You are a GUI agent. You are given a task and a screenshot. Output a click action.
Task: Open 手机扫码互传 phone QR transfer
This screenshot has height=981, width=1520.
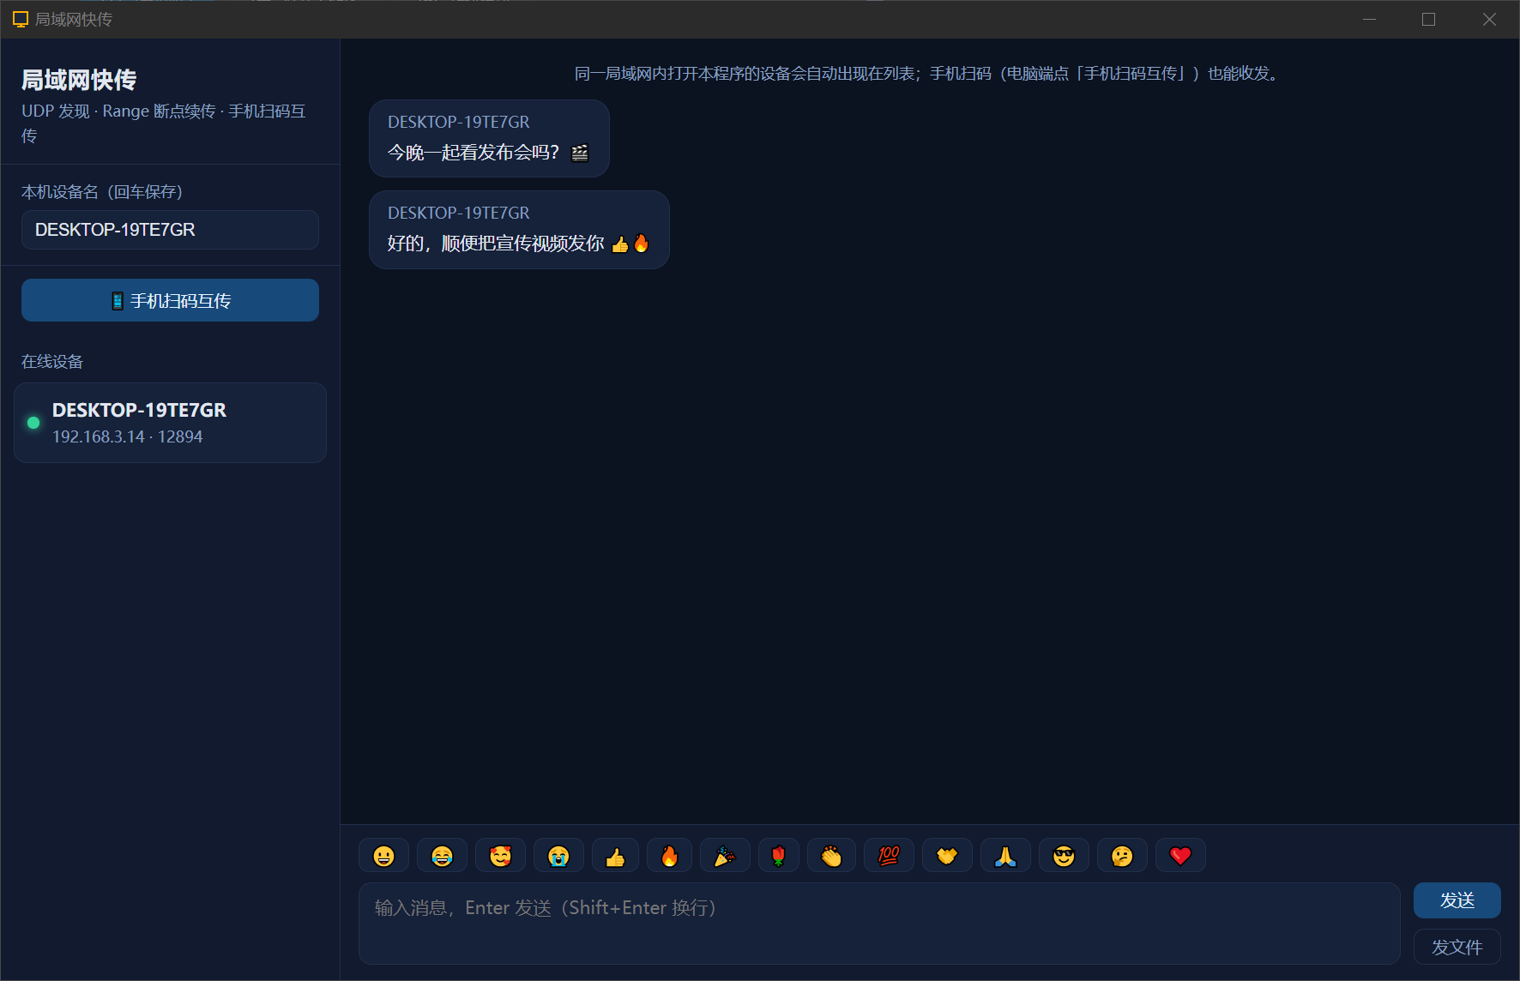click(x=170, y=300)
